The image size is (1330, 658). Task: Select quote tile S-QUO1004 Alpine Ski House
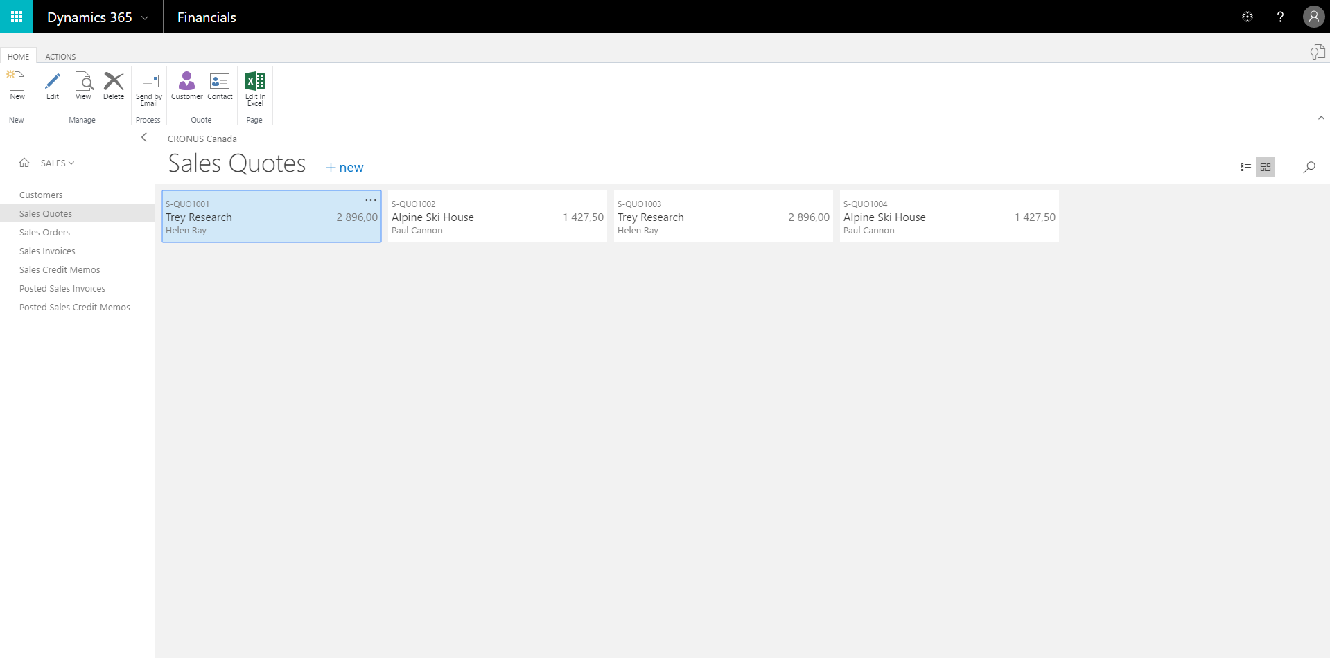950,217
